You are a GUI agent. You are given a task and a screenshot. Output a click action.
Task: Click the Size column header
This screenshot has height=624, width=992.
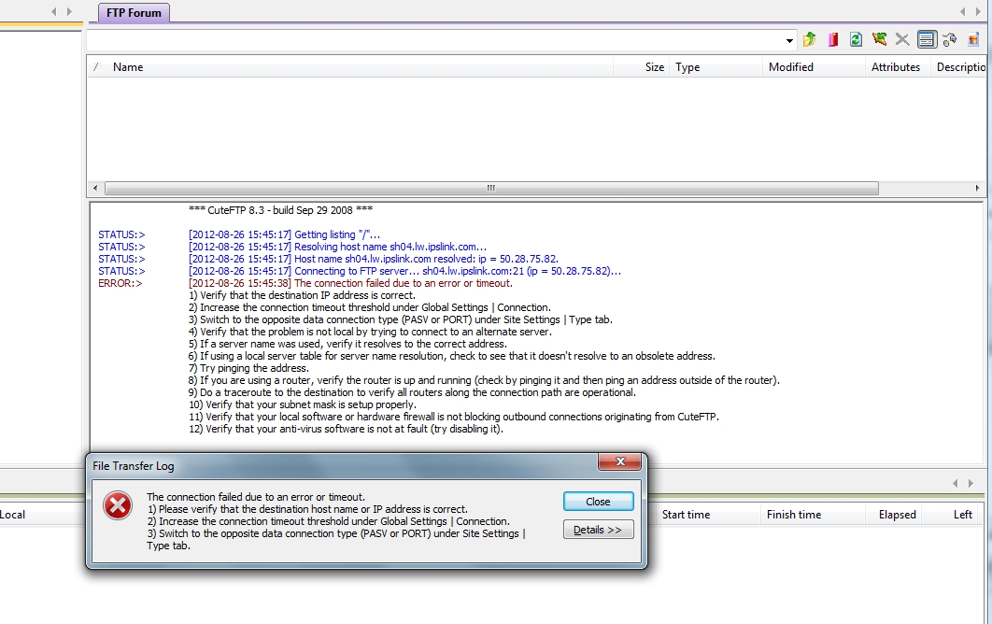[655, 67]
